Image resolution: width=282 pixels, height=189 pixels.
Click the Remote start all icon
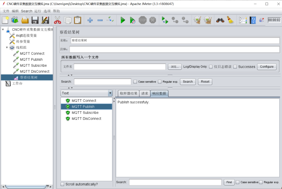[165, 20]
